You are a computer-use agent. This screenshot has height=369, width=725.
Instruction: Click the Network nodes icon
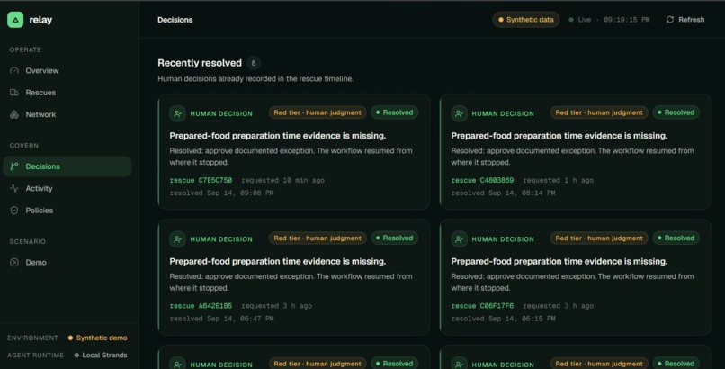pos(14,114)
